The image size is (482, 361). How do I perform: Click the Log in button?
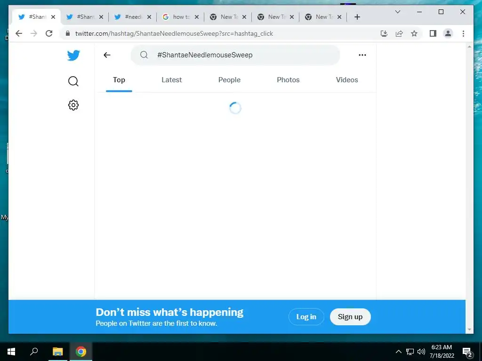tap(306, 317)
